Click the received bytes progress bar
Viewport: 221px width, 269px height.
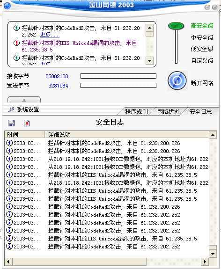tap(118, 76)
